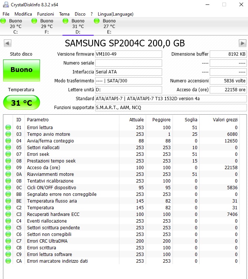Open the ? help menu
This screenshot has height=279, width=248.
91,14
